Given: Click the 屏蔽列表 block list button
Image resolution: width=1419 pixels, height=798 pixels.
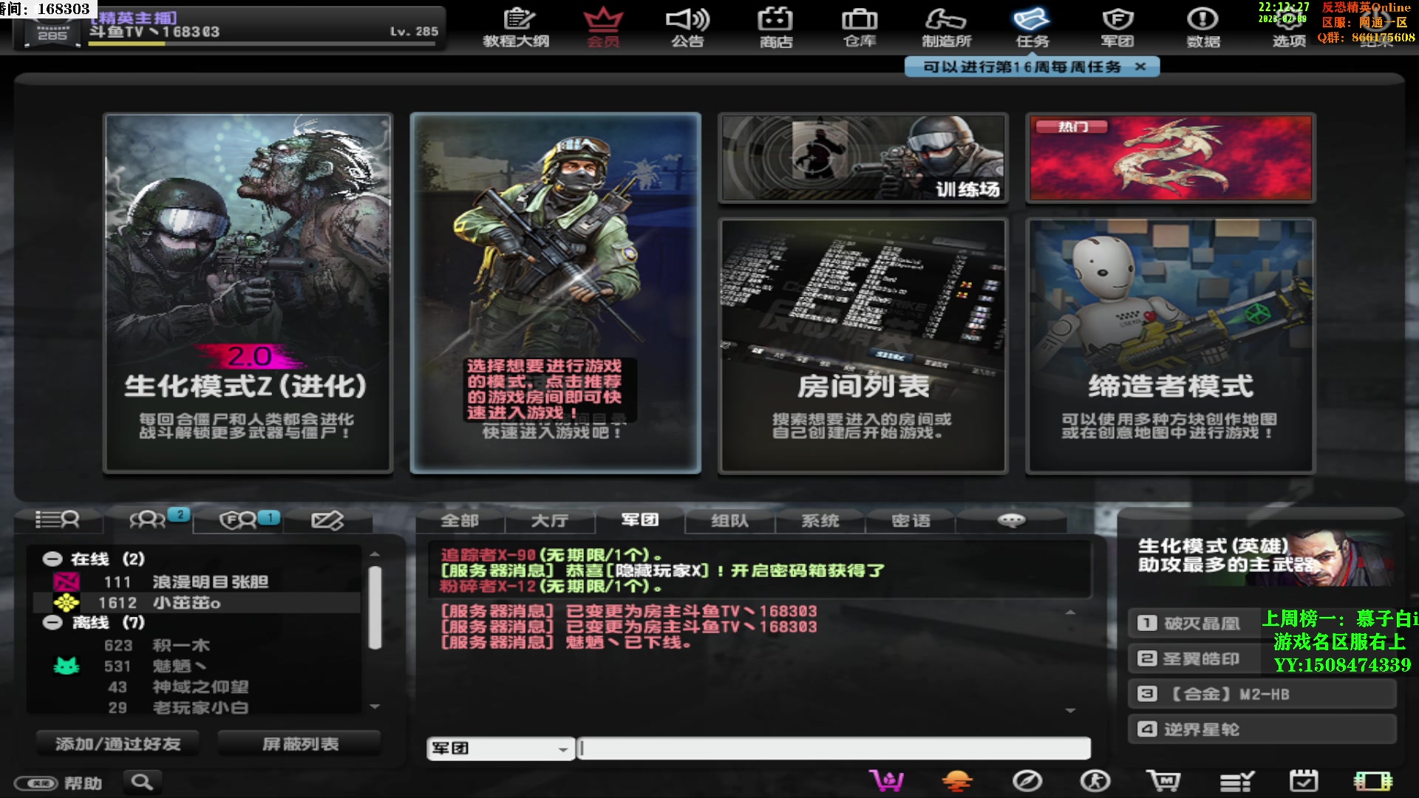Looking at the screenshot, I should tap(300, 743).
